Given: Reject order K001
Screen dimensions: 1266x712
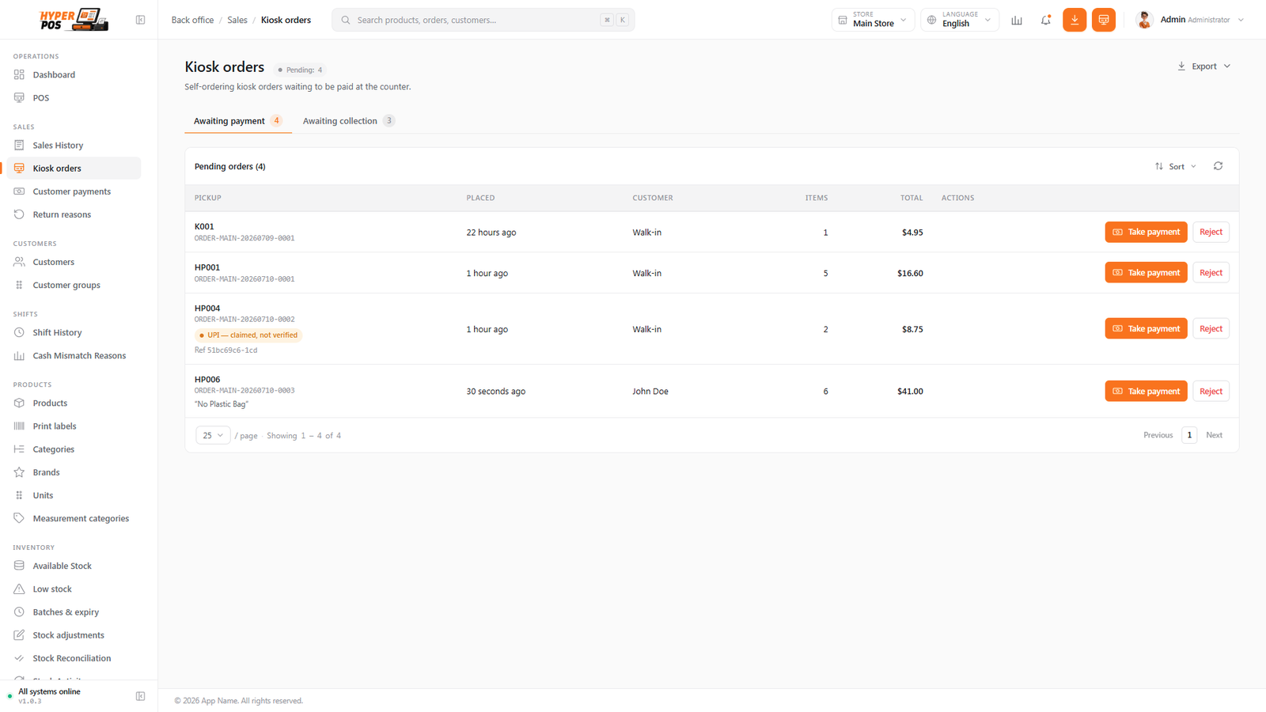Looking at the screenshot, I should click(1211, 232).
